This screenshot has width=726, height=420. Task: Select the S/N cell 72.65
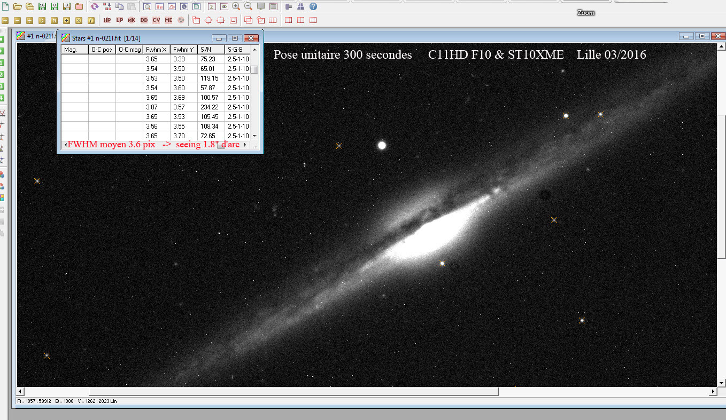(211, 136)
